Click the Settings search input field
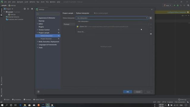This screenshot has height=107, width=190. (48, 14)
